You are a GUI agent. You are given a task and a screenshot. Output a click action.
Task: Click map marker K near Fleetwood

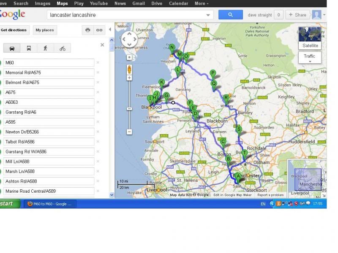coord(161,84)
